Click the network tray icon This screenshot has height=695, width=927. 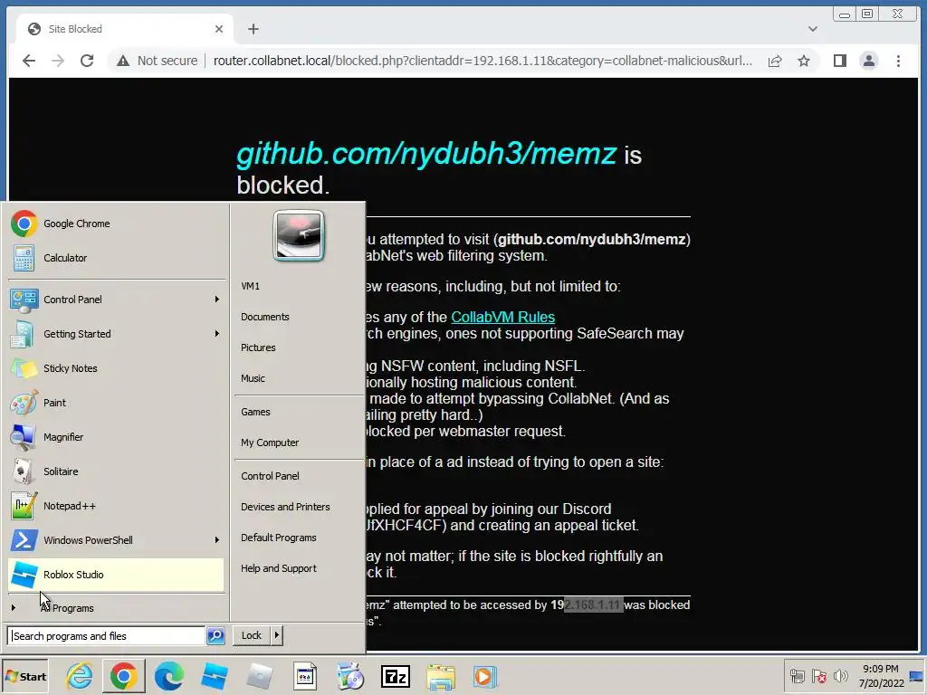[797, 675]
